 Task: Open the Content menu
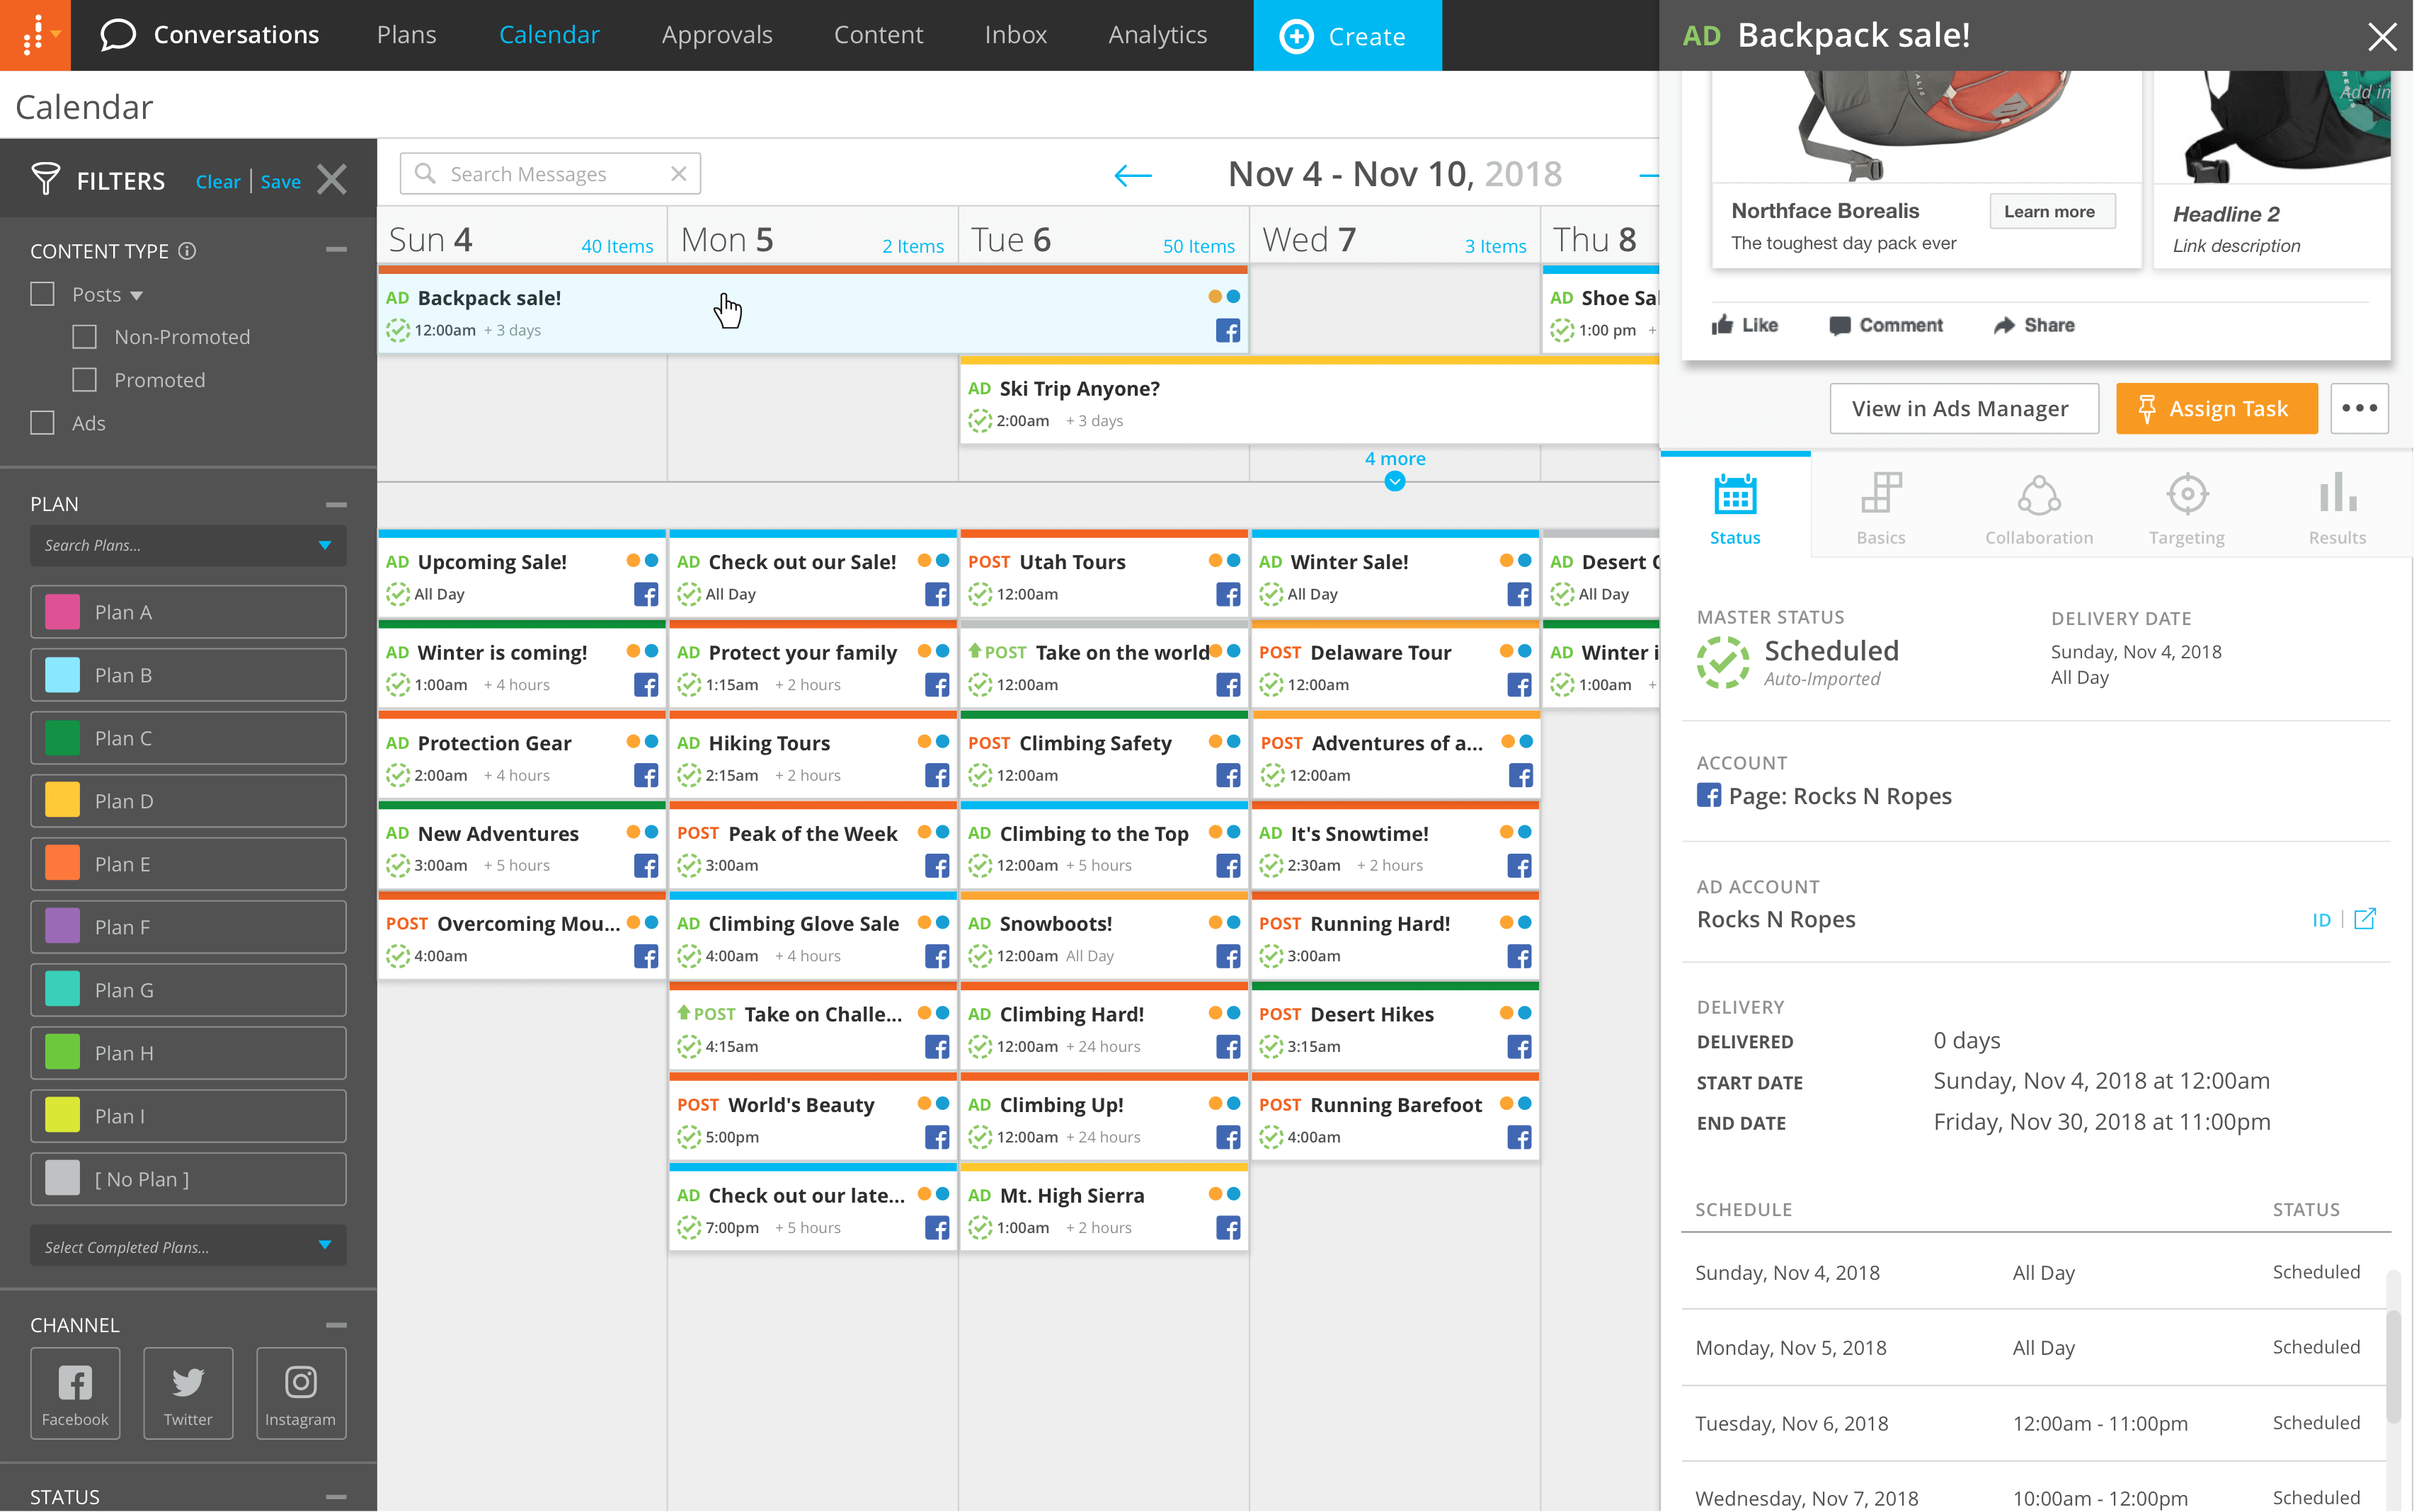coord(878,35)
